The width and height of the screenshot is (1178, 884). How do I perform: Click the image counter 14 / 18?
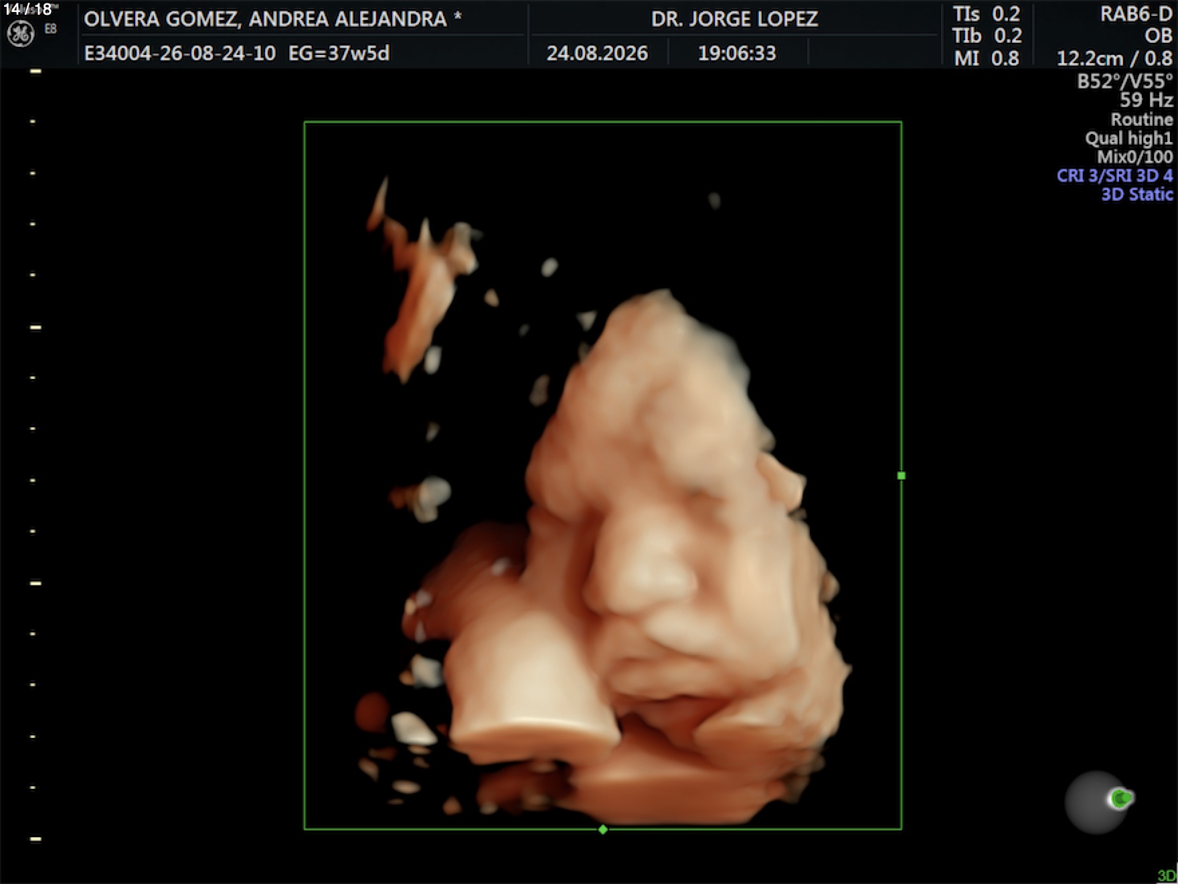click(27, 9)
